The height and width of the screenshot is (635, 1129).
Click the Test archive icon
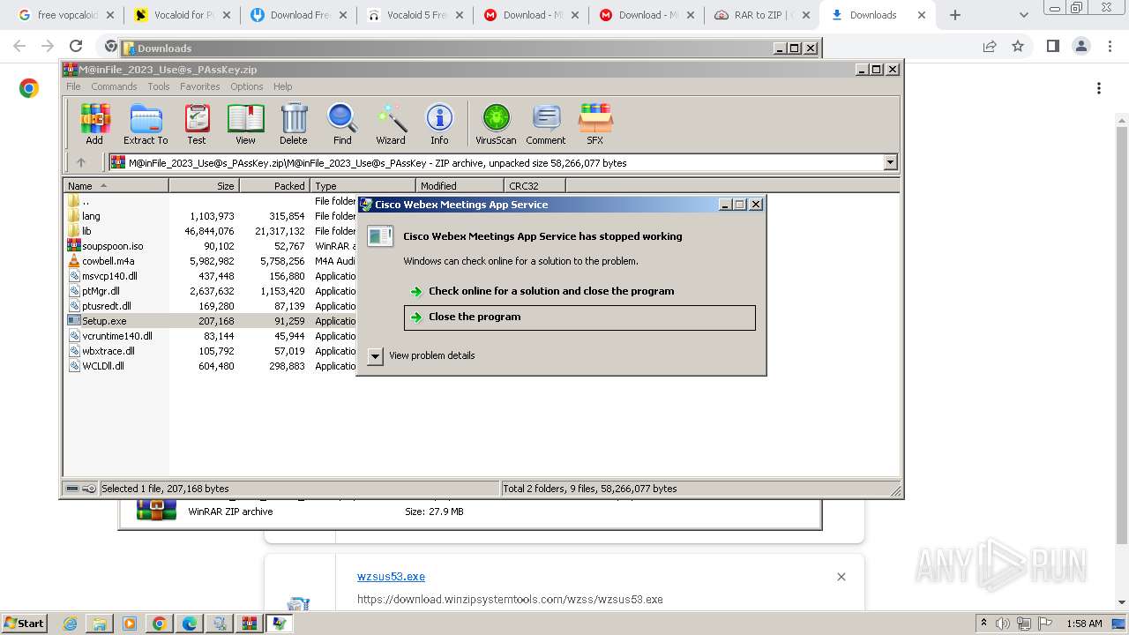pyautogui.click(x=197, y=123)
